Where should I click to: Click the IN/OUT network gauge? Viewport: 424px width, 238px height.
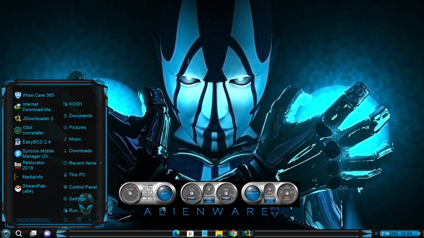(287, 193)
